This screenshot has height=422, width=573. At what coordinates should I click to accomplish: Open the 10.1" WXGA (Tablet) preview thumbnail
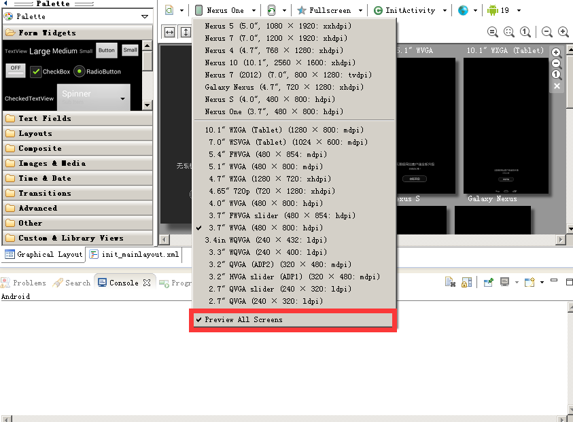pyautogui.click(x=506, y=125)
